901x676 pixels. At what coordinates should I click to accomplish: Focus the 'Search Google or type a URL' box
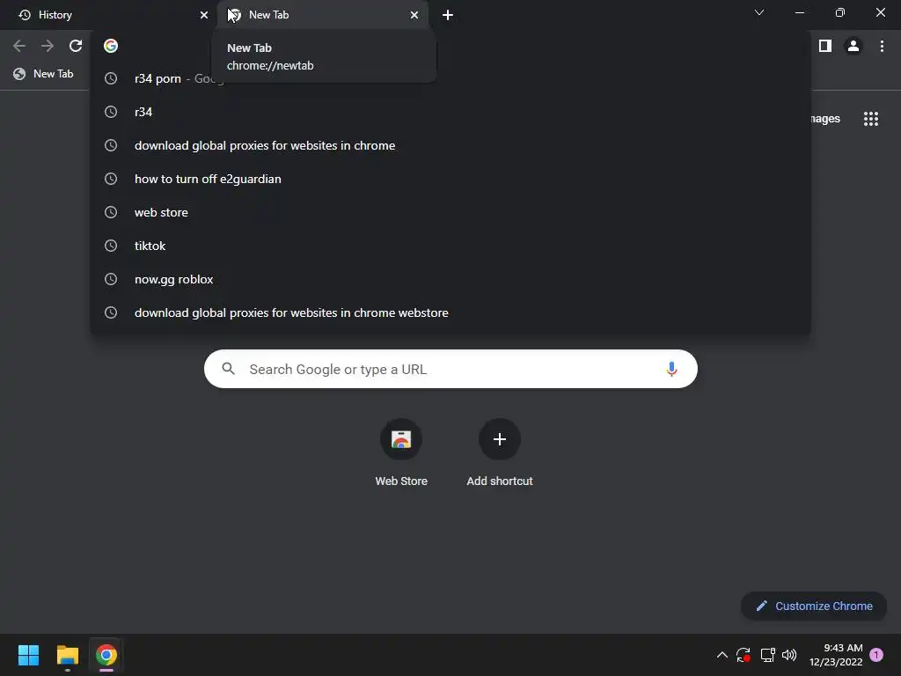[450, 369]
